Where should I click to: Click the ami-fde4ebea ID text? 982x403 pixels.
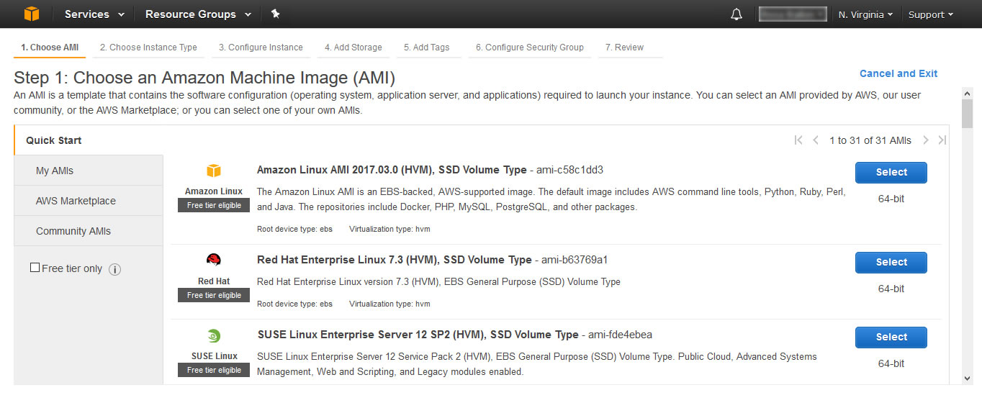(621, 335)
